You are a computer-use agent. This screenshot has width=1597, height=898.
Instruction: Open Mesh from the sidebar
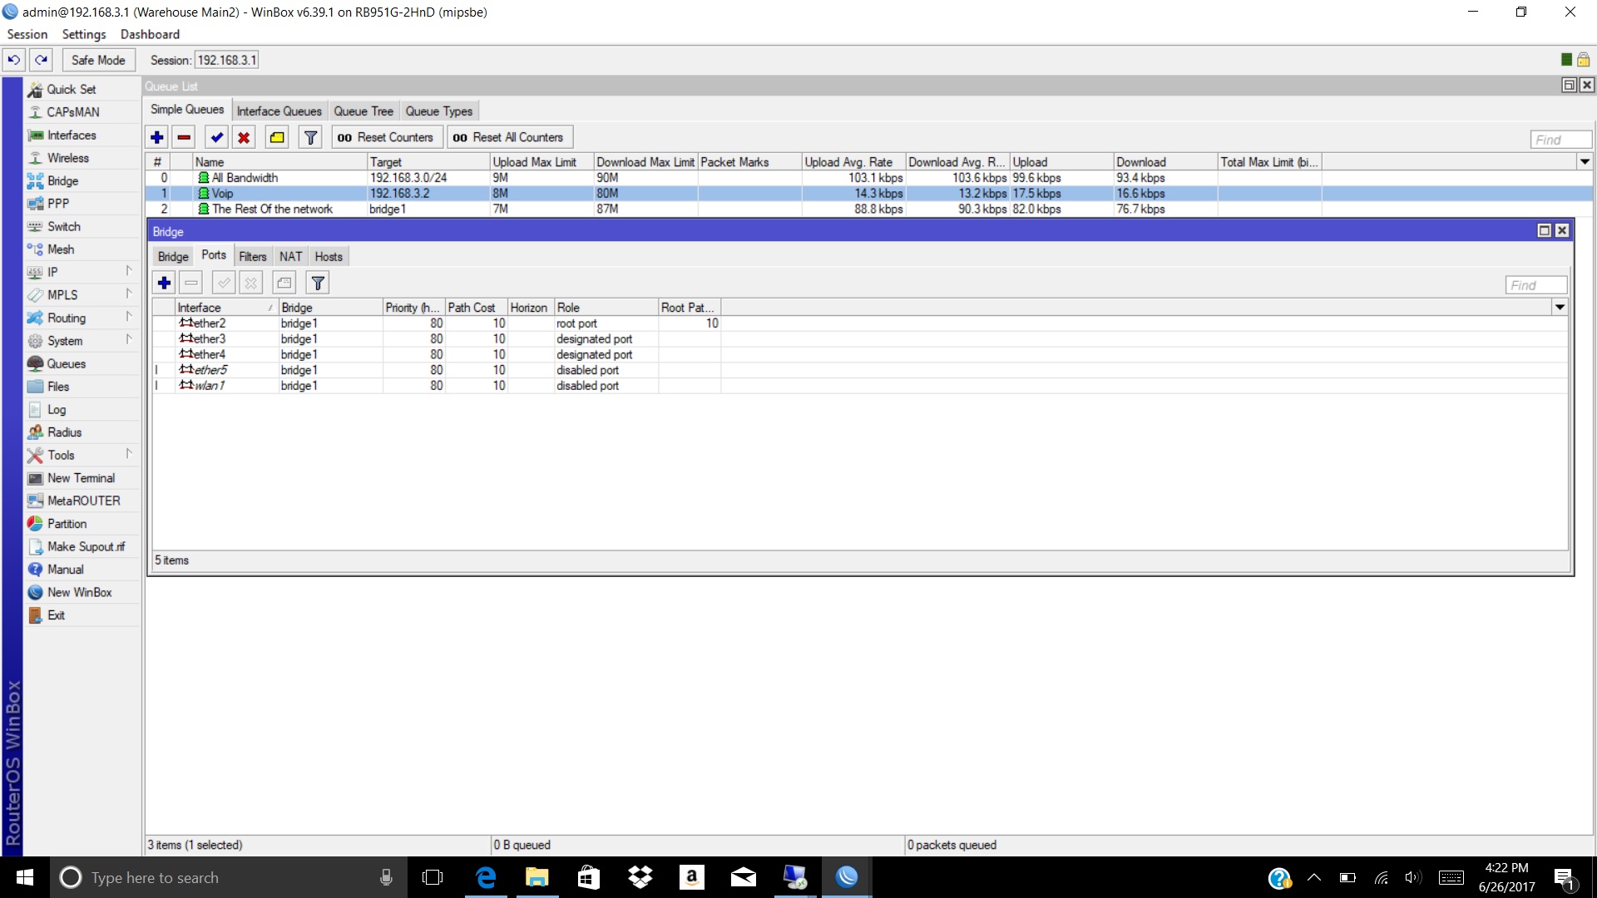coord(82,249)
